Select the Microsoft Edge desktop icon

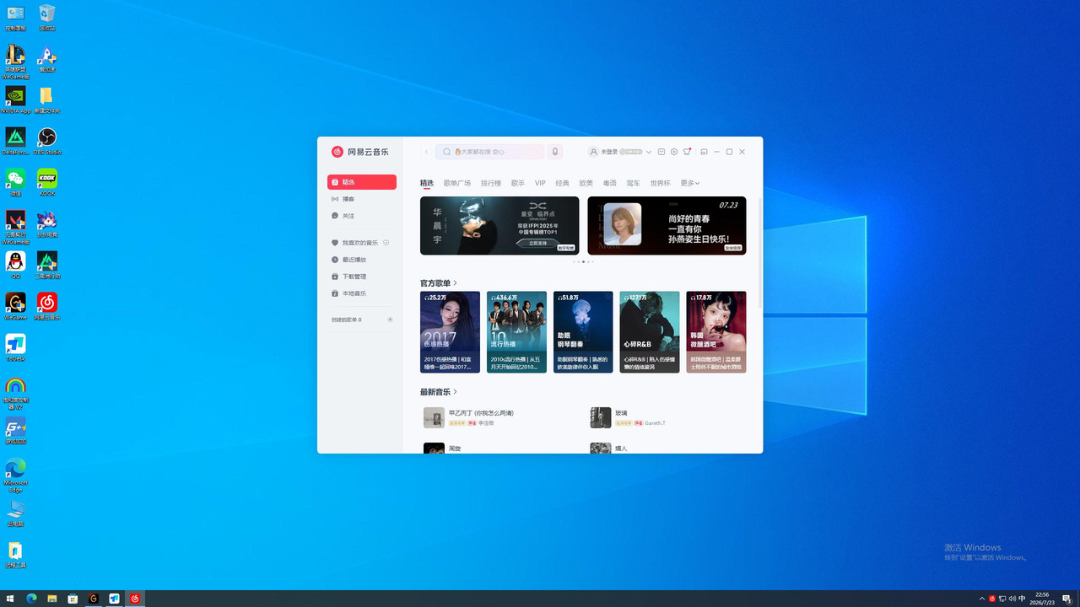tap(15, 475)
